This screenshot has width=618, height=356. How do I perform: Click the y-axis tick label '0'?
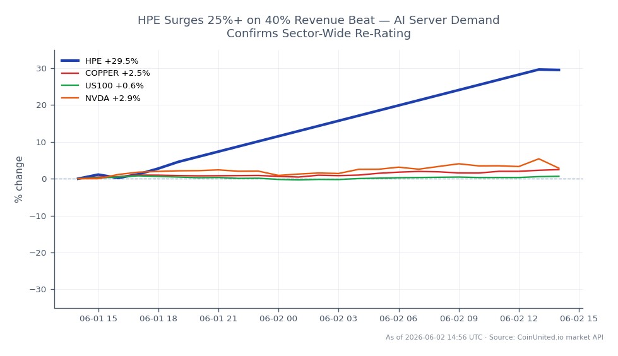(44, 179)
